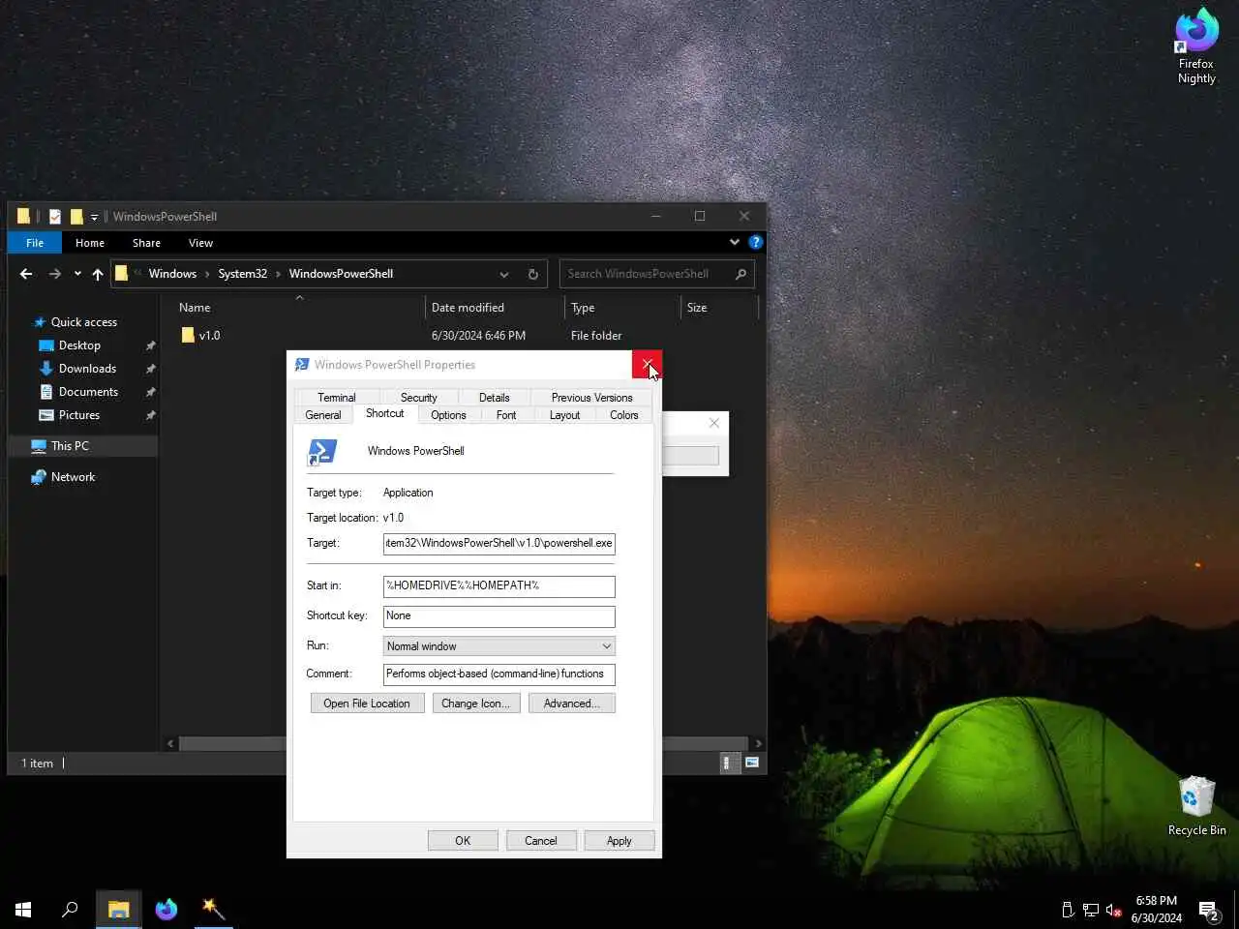Click the New folder quick access toolbar icon
This screenshot has width=1239, height=929.
point(76,217)
